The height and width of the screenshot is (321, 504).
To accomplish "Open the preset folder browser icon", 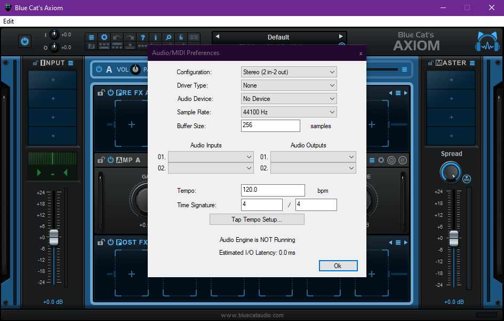I will (91, 46).
